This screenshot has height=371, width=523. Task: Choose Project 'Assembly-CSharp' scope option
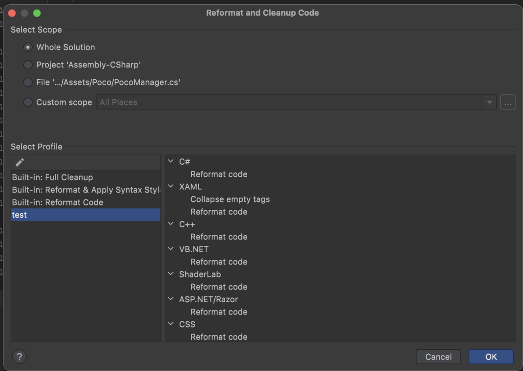(x=28, y=65)
